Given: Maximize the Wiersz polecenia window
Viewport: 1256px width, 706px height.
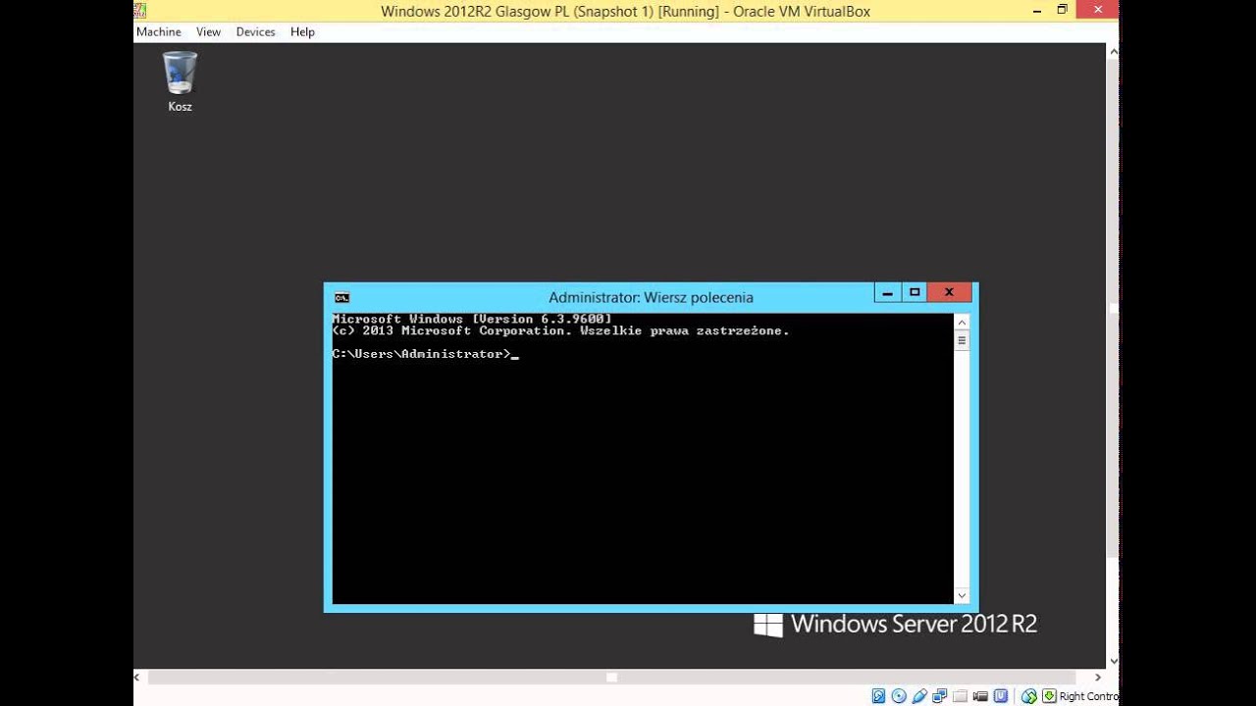Looking at the screenshot, I should 915,292.
